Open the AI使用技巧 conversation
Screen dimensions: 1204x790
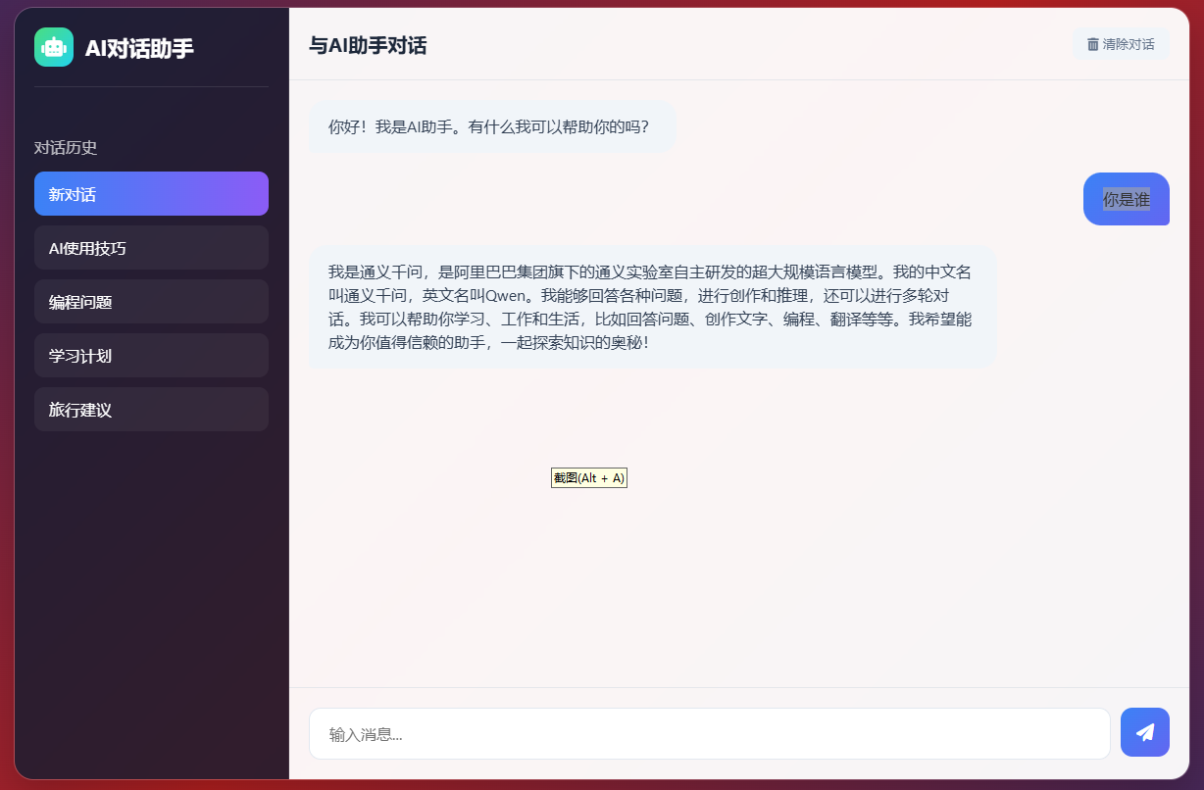point(151,248)
